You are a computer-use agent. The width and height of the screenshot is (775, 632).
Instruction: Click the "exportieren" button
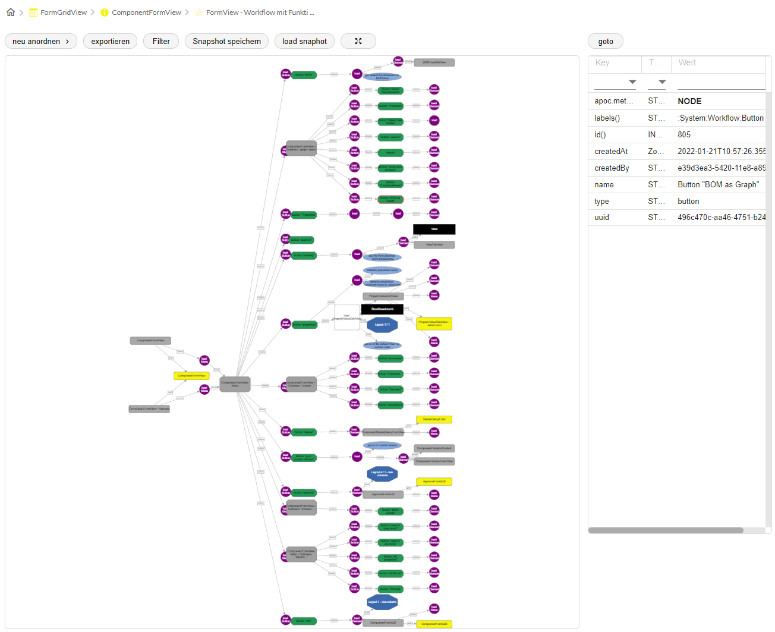click(x=110, y=41)
